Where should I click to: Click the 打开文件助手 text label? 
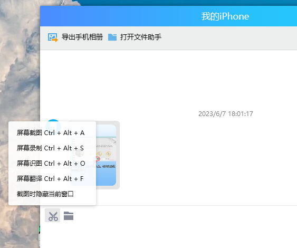tap(141, 37)
